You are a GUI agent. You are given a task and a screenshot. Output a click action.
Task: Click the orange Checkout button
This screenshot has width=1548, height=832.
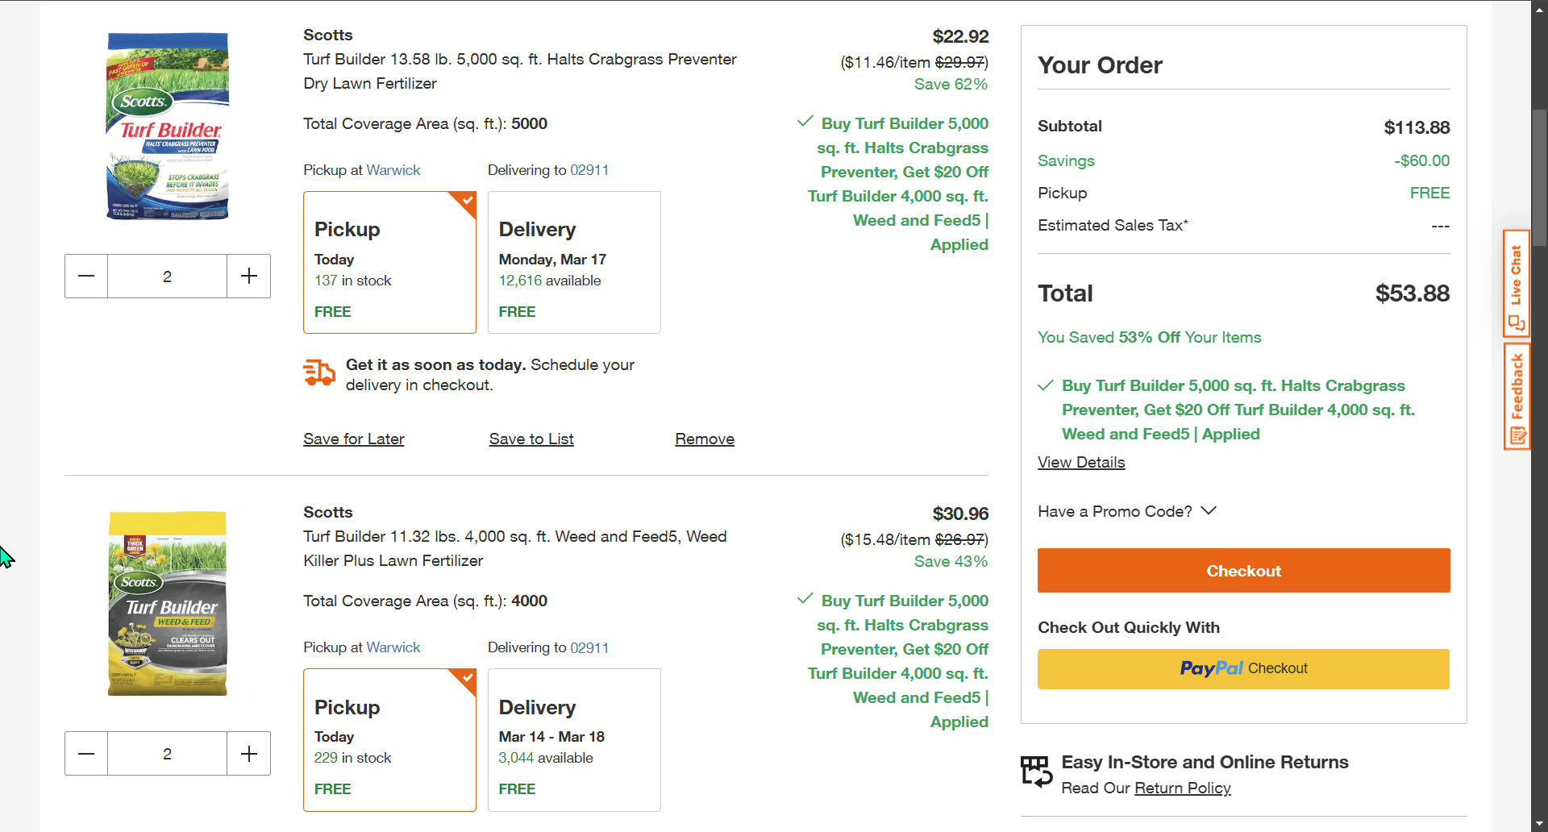[x=1243, y=571]
